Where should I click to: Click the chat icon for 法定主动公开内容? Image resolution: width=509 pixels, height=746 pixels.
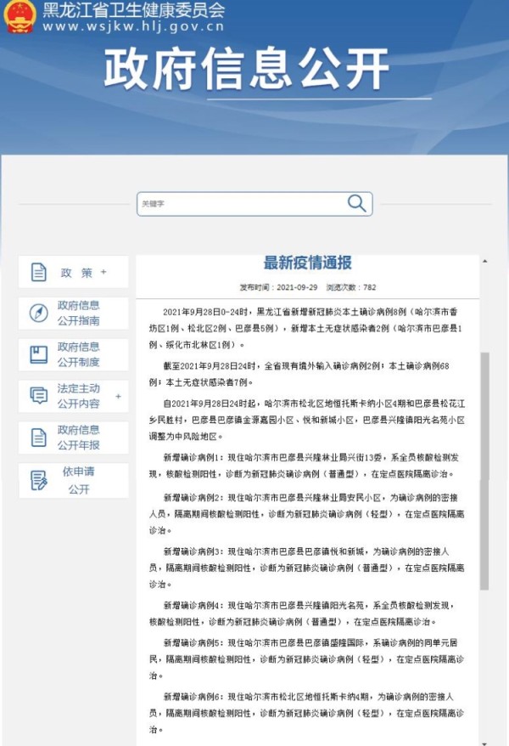[39, 396]
